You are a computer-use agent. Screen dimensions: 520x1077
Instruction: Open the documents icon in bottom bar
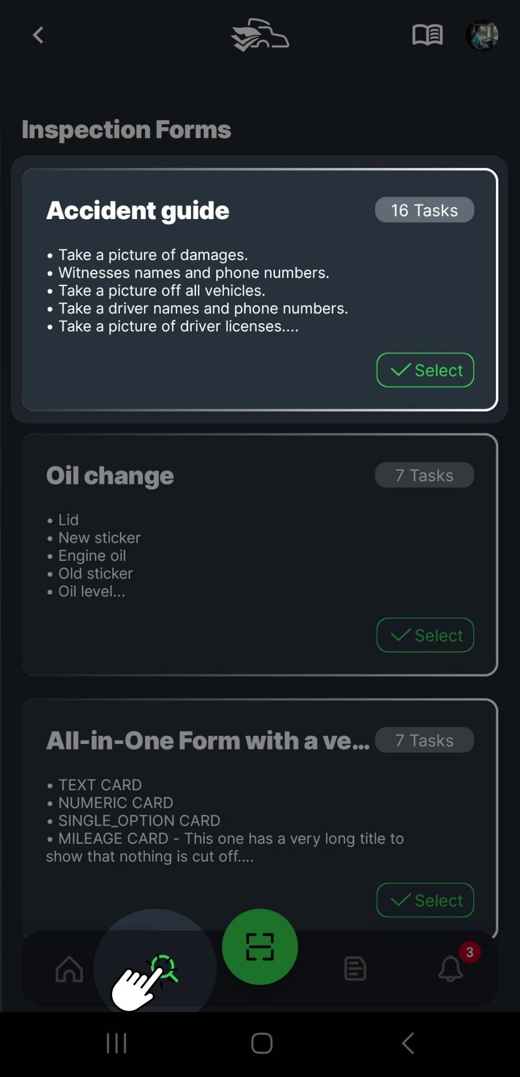[x=355, y=969]
